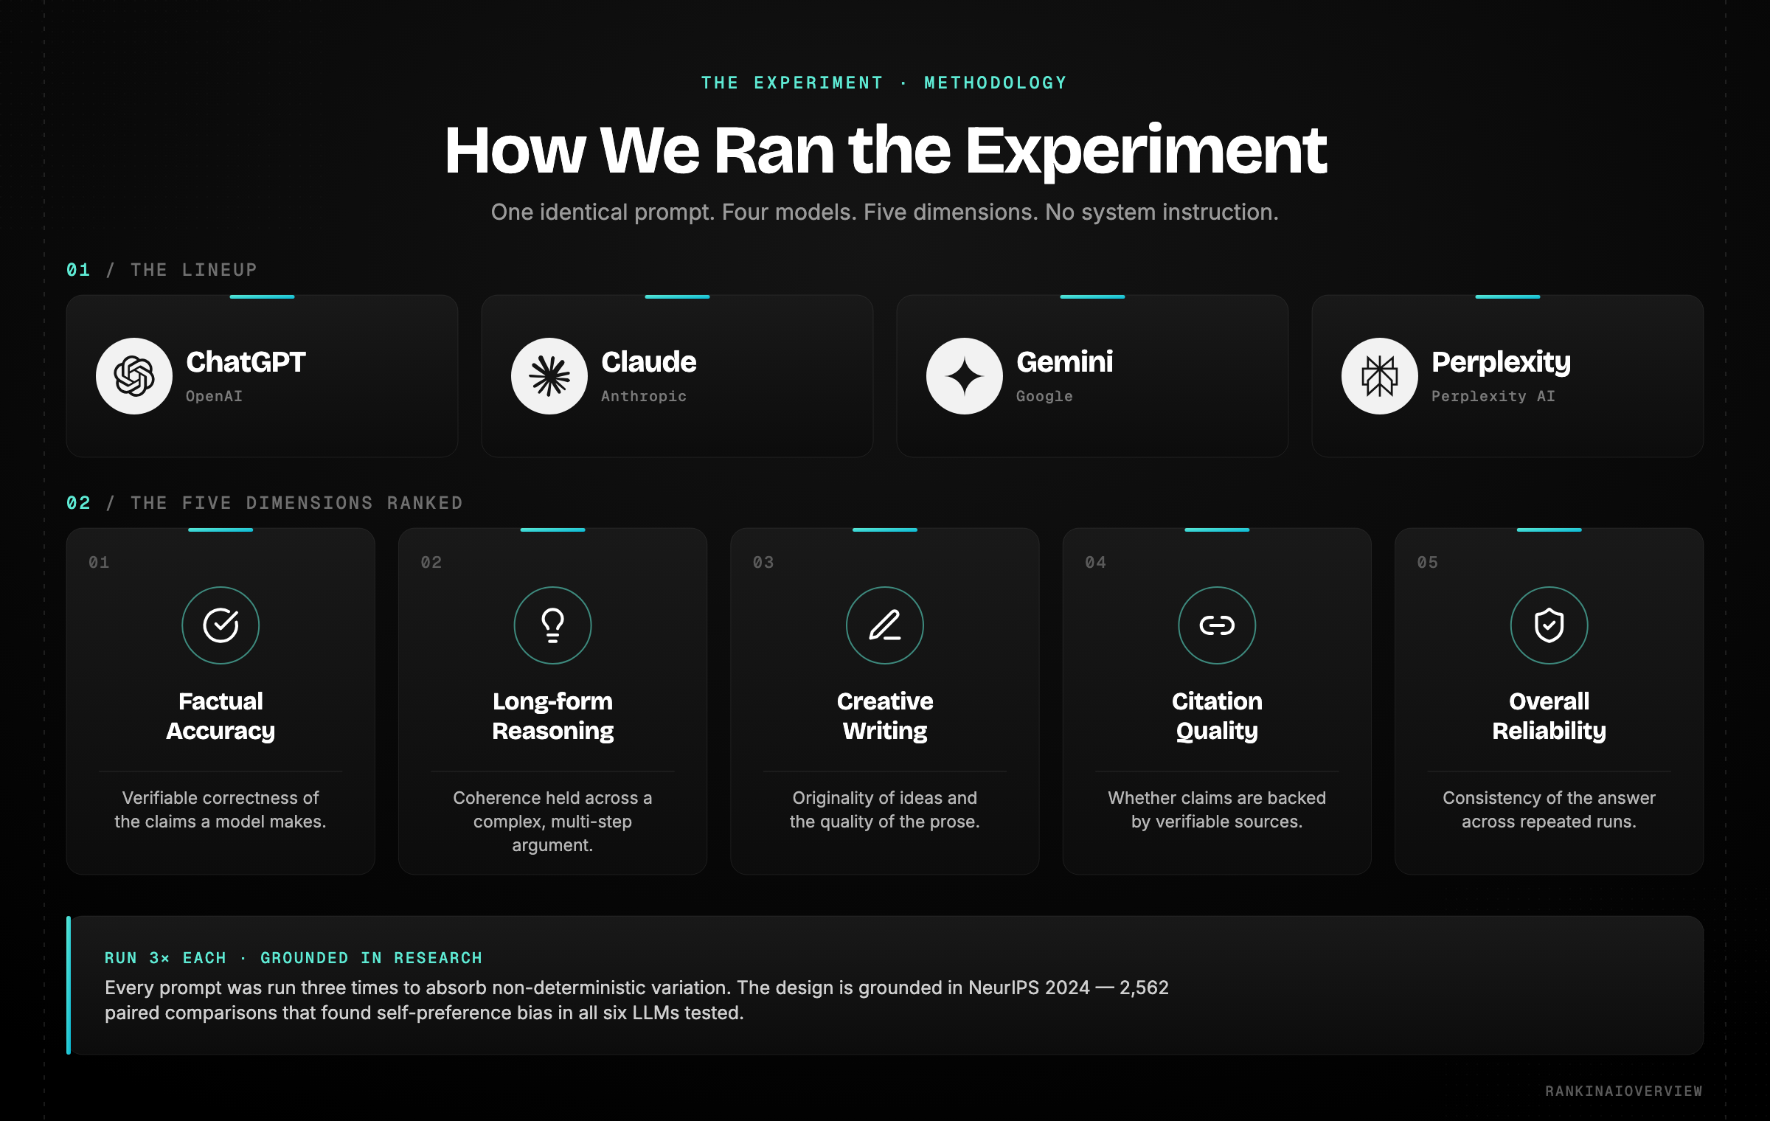Click the number '05' on Overall Reliability card
1770x1121 pixels.
[x=1428, y=562]
